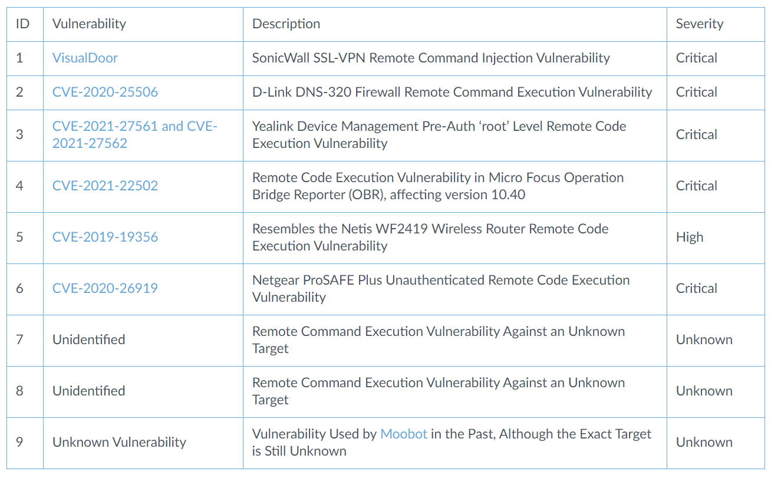This screenshot has width=781, height=478.
Task: Click the Yealink Device Management description
Action: (x=439, y=134)
